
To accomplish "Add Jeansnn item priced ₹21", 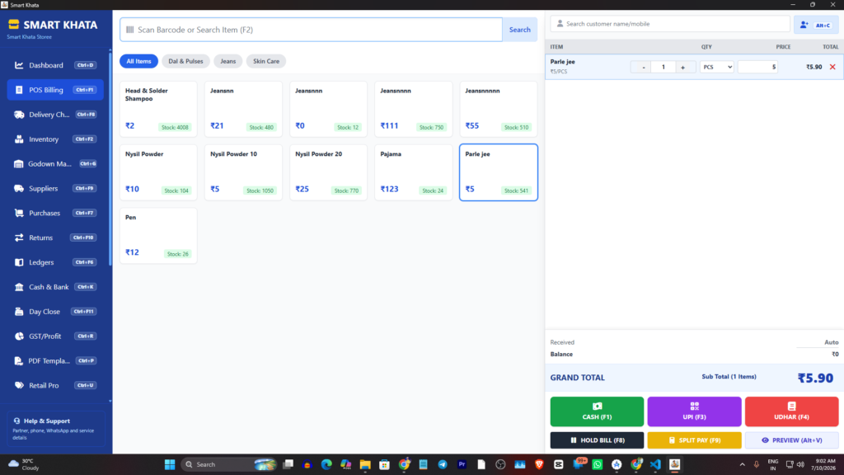I will tap(243, 110).
